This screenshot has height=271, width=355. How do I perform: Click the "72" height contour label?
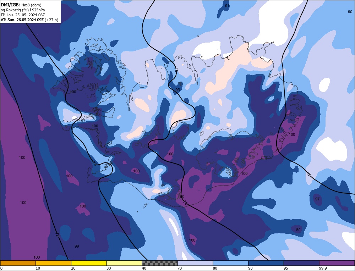tap(57, 235)
